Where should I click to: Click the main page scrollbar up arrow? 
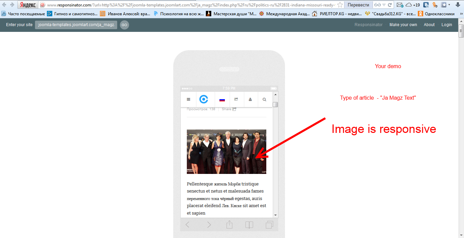[x=461, y=21]
